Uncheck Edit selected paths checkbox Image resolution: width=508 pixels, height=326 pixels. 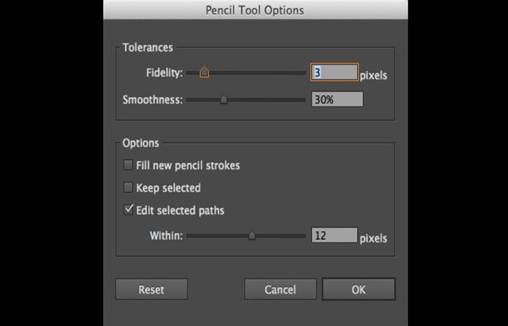tap(128, 210)
